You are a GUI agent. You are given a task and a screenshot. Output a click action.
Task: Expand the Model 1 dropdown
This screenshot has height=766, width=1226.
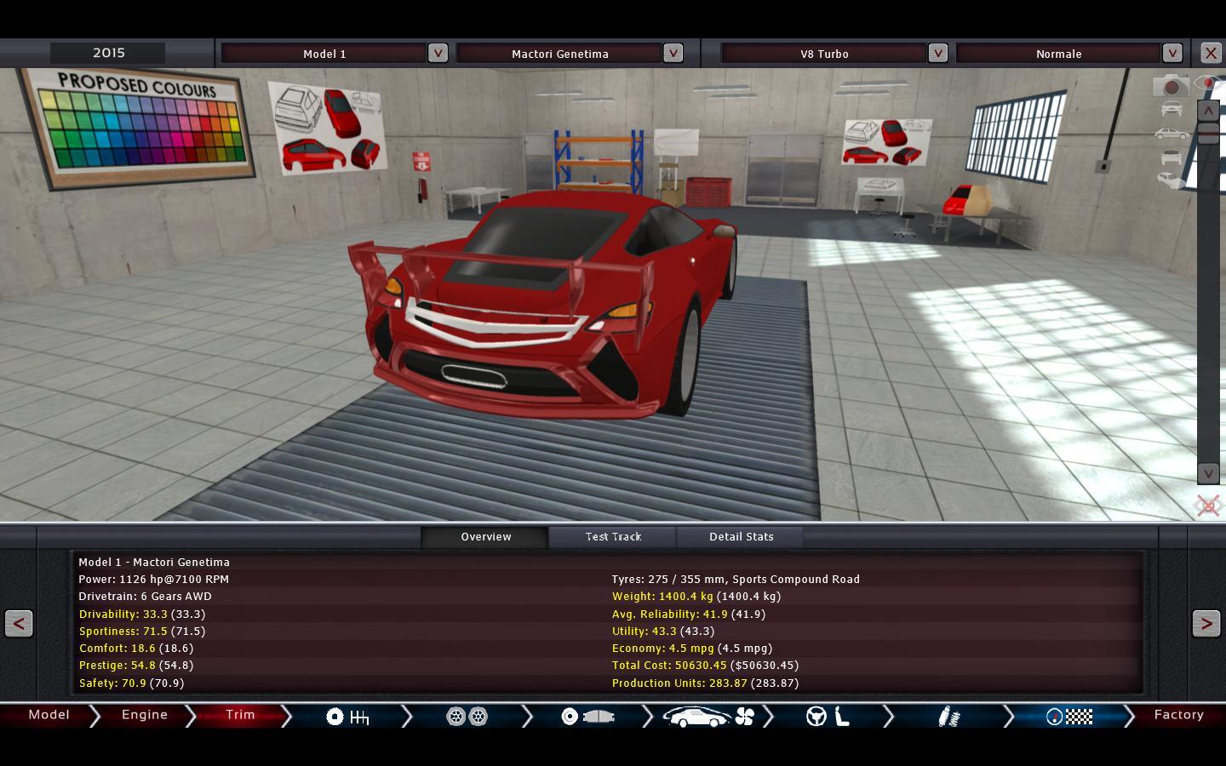[x=438, y=53]
